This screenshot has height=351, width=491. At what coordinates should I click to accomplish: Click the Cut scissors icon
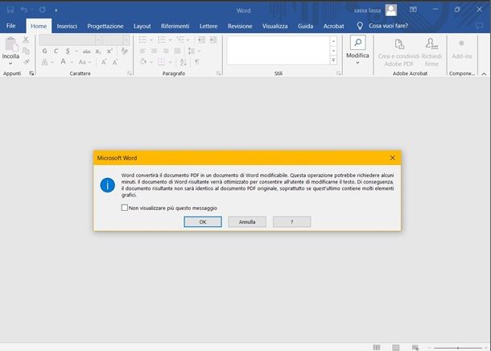point(26,39)
